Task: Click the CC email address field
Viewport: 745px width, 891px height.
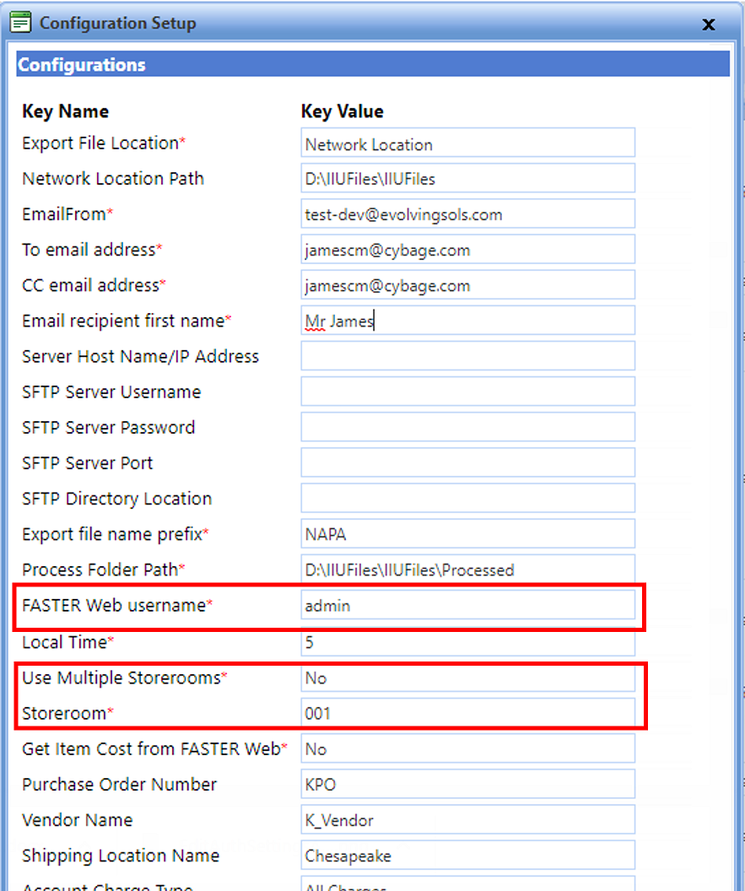Action: point(467,284)
